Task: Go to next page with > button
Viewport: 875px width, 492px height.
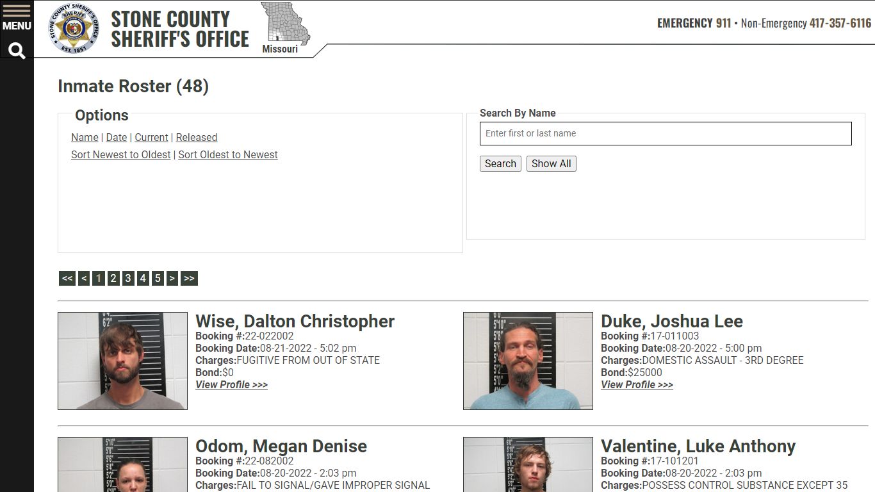Action: (x=172, y=278)
